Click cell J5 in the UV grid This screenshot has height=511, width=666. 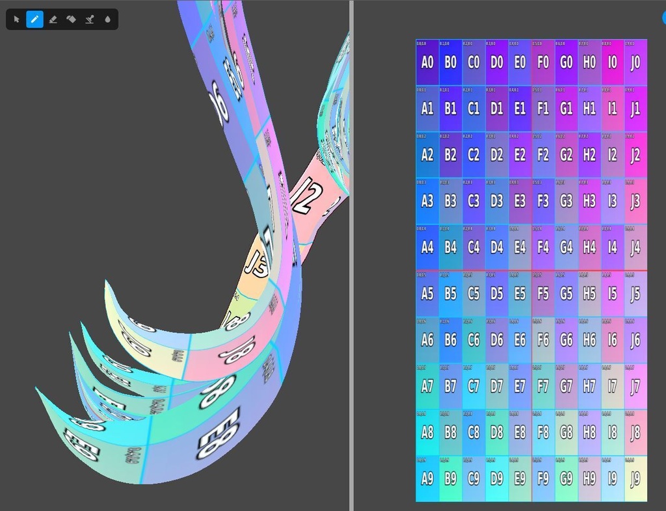coord(635,294)
